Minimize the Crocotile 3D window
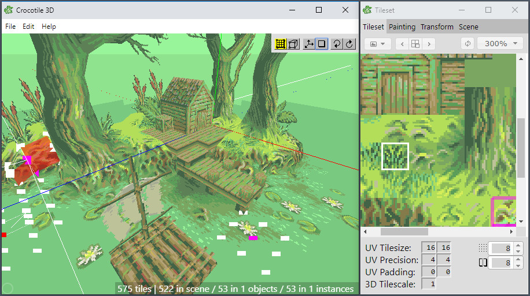 point(292,10)
